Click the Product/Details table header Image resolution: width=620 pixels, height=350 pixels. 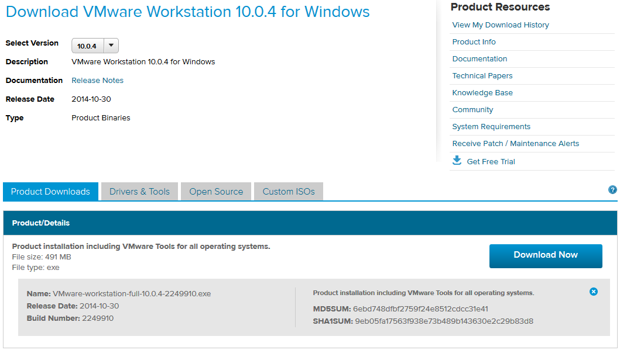(310, 223)
